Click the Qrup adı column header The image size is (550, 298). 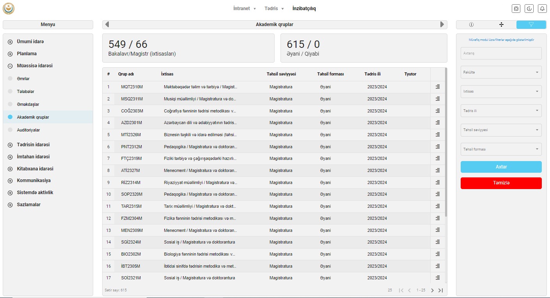[126, 74]
